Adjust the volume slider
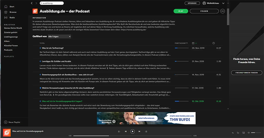Image resolution: width=264 pixels, height=138 pixels. click(256, 133)
